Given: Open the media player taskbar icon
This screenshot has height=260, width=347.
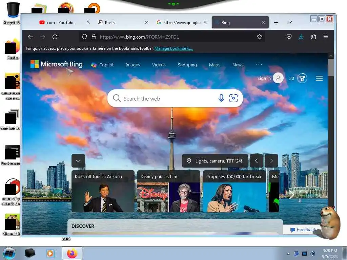Looking at the screenshot, I should tap(50, 253).
